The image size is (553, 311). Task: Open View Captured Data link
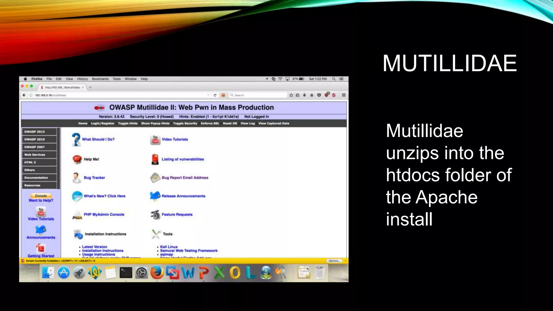(x=274, y=123)
